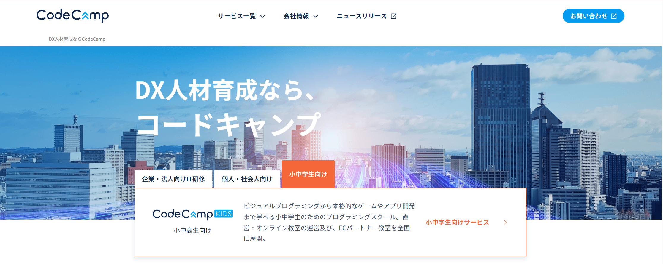Image resolution: width=663 pixels, height=264 pixels.
Task: Switch to 個人・社会人向け tab
Action: 247,179
